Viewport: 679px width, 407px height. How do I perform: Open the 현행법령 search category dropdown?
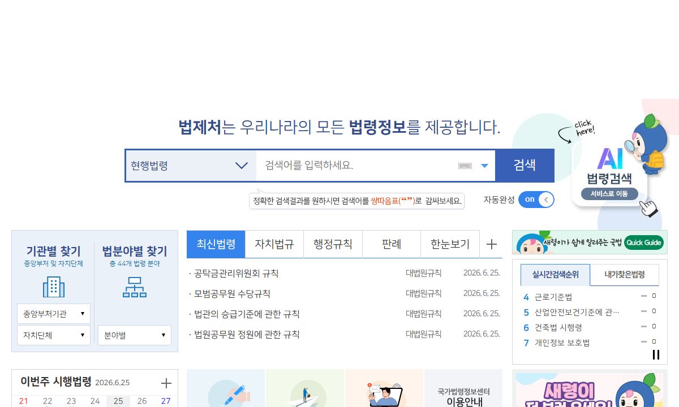point(191,166)
